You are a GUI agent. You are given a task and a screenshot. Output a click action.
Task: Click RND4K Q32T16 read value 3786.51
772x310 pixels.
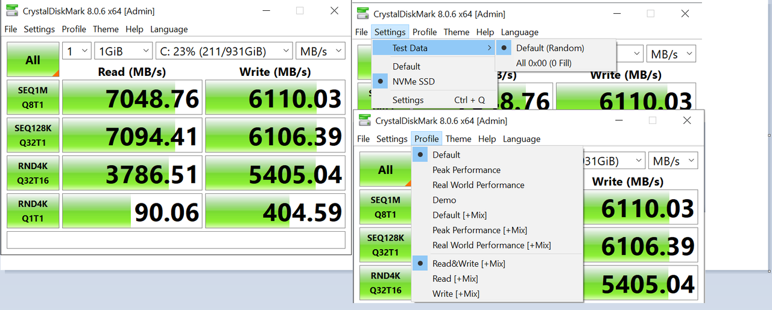pos(132,173)
